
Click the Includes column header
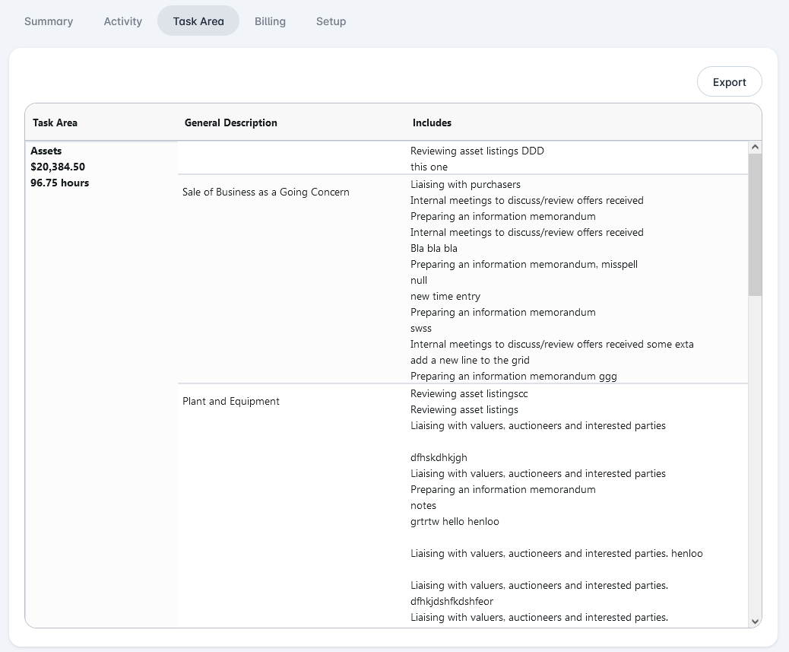[432, 122]
